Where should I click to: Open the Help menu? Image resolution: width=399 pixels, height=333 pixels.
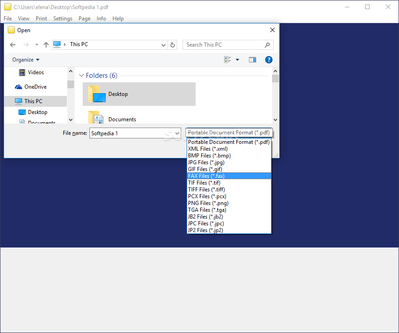[118, 19]
